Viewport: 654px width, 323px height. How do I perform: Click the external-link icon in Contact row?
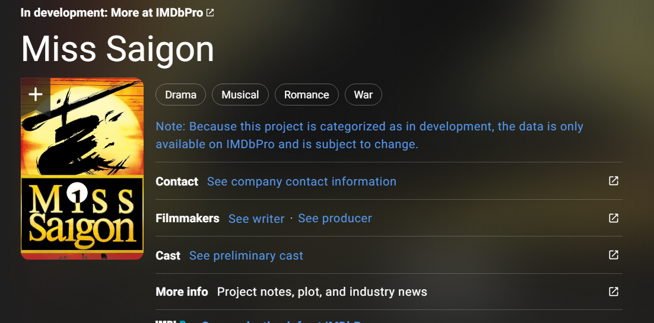click(x=614, y=181)
